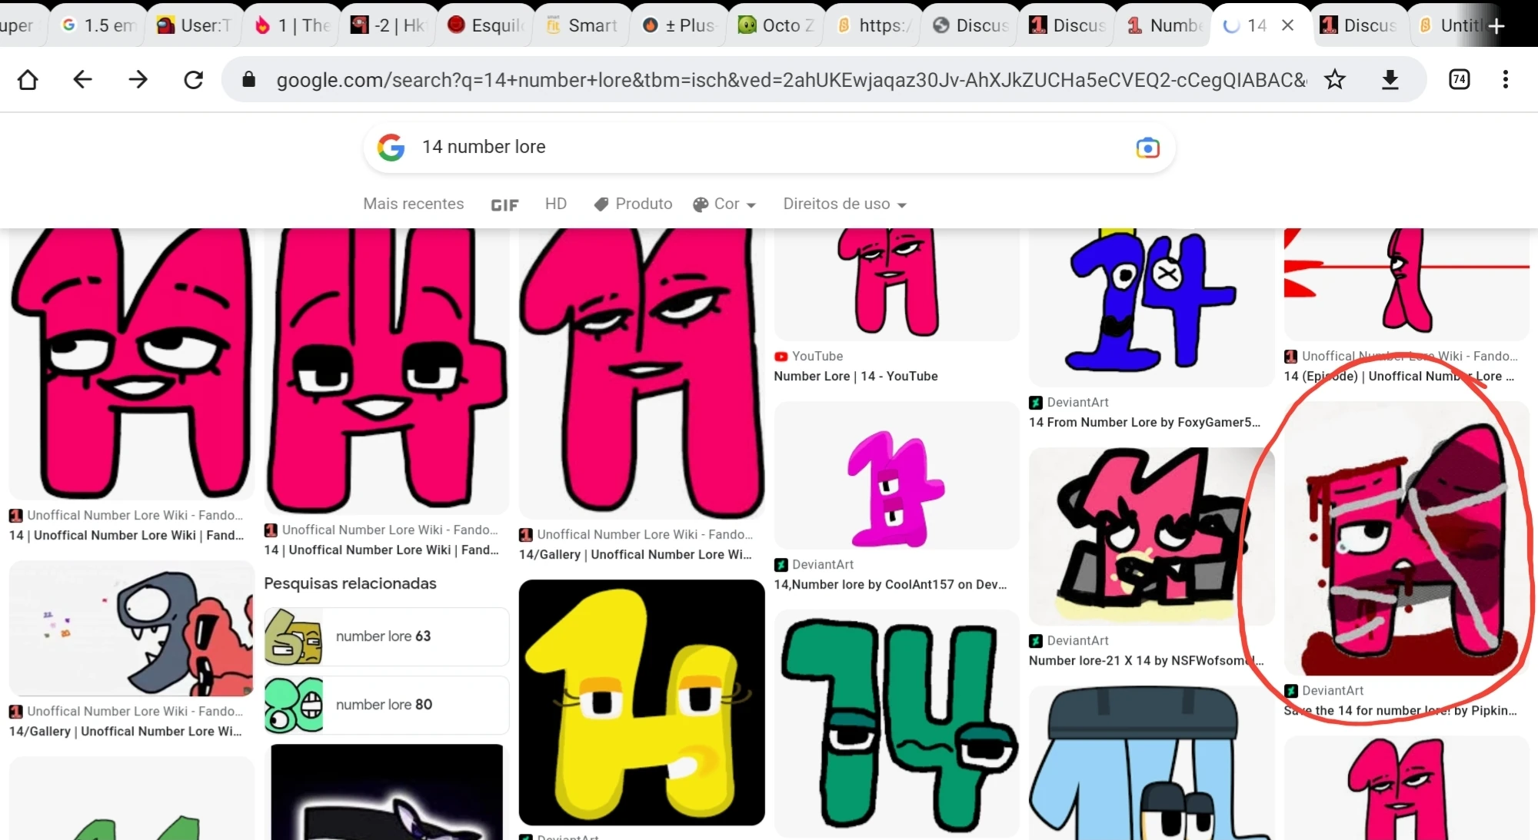
Task: Search by image with Google Lens camera icon
Action: [1147, 148]
